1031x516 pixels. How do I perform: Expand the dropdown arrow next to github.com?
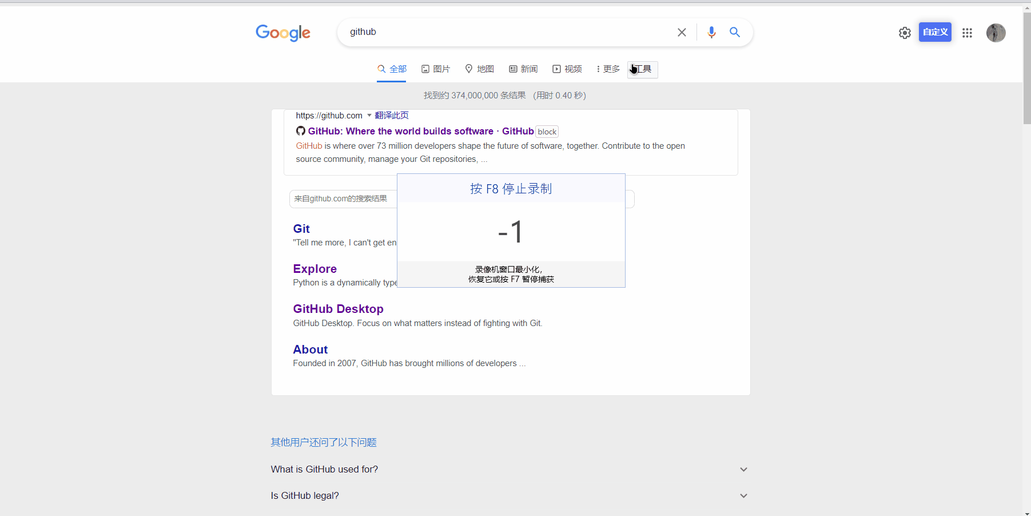(x=368, y=115)
